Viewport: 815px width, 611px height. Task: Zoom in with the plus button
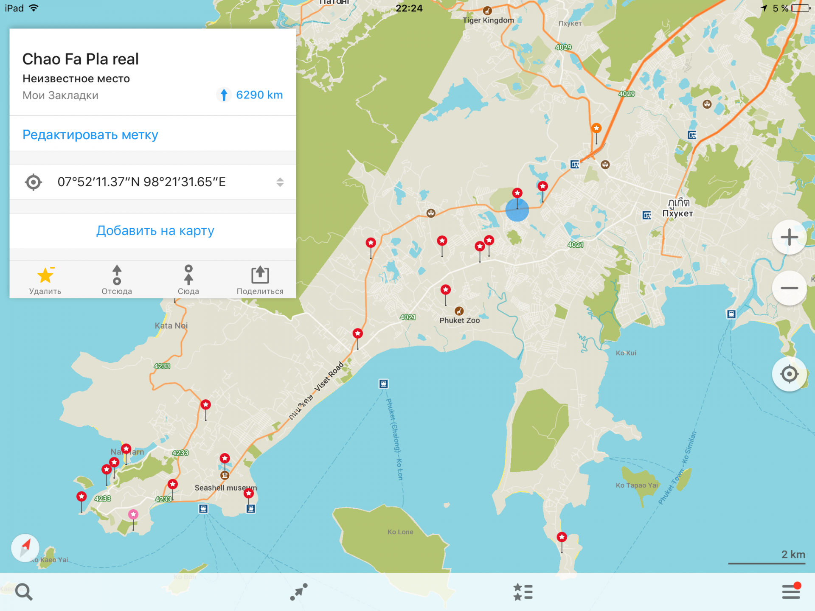789,237
